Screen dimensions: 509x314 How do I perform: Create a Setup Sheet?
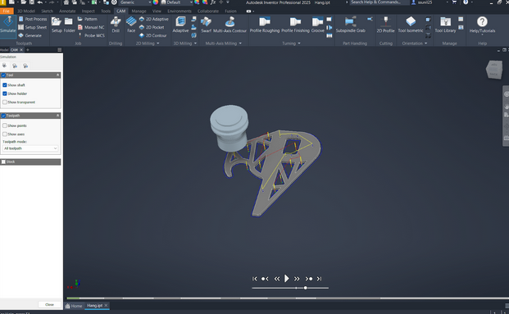[33, 27]
